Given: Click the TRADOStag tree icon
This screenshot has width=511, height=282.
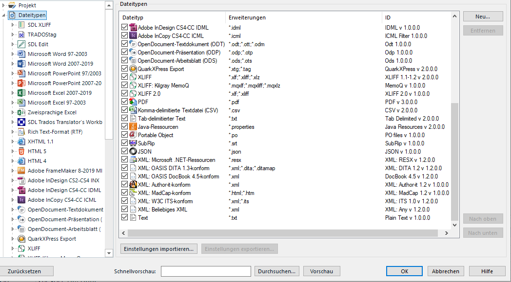Looking at the screenshot, I should (x=21, y=35).
